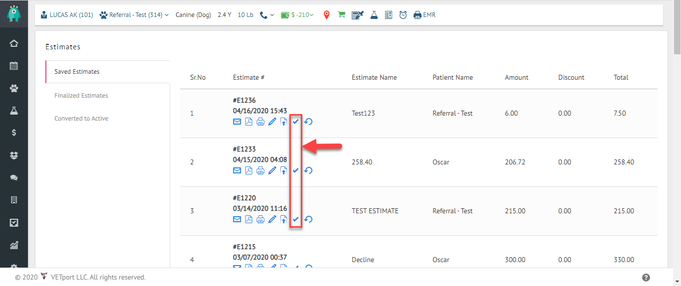Screen dimensions: 681x286
Task: Click upload document icon for #E1220
Action: (283, 219)
